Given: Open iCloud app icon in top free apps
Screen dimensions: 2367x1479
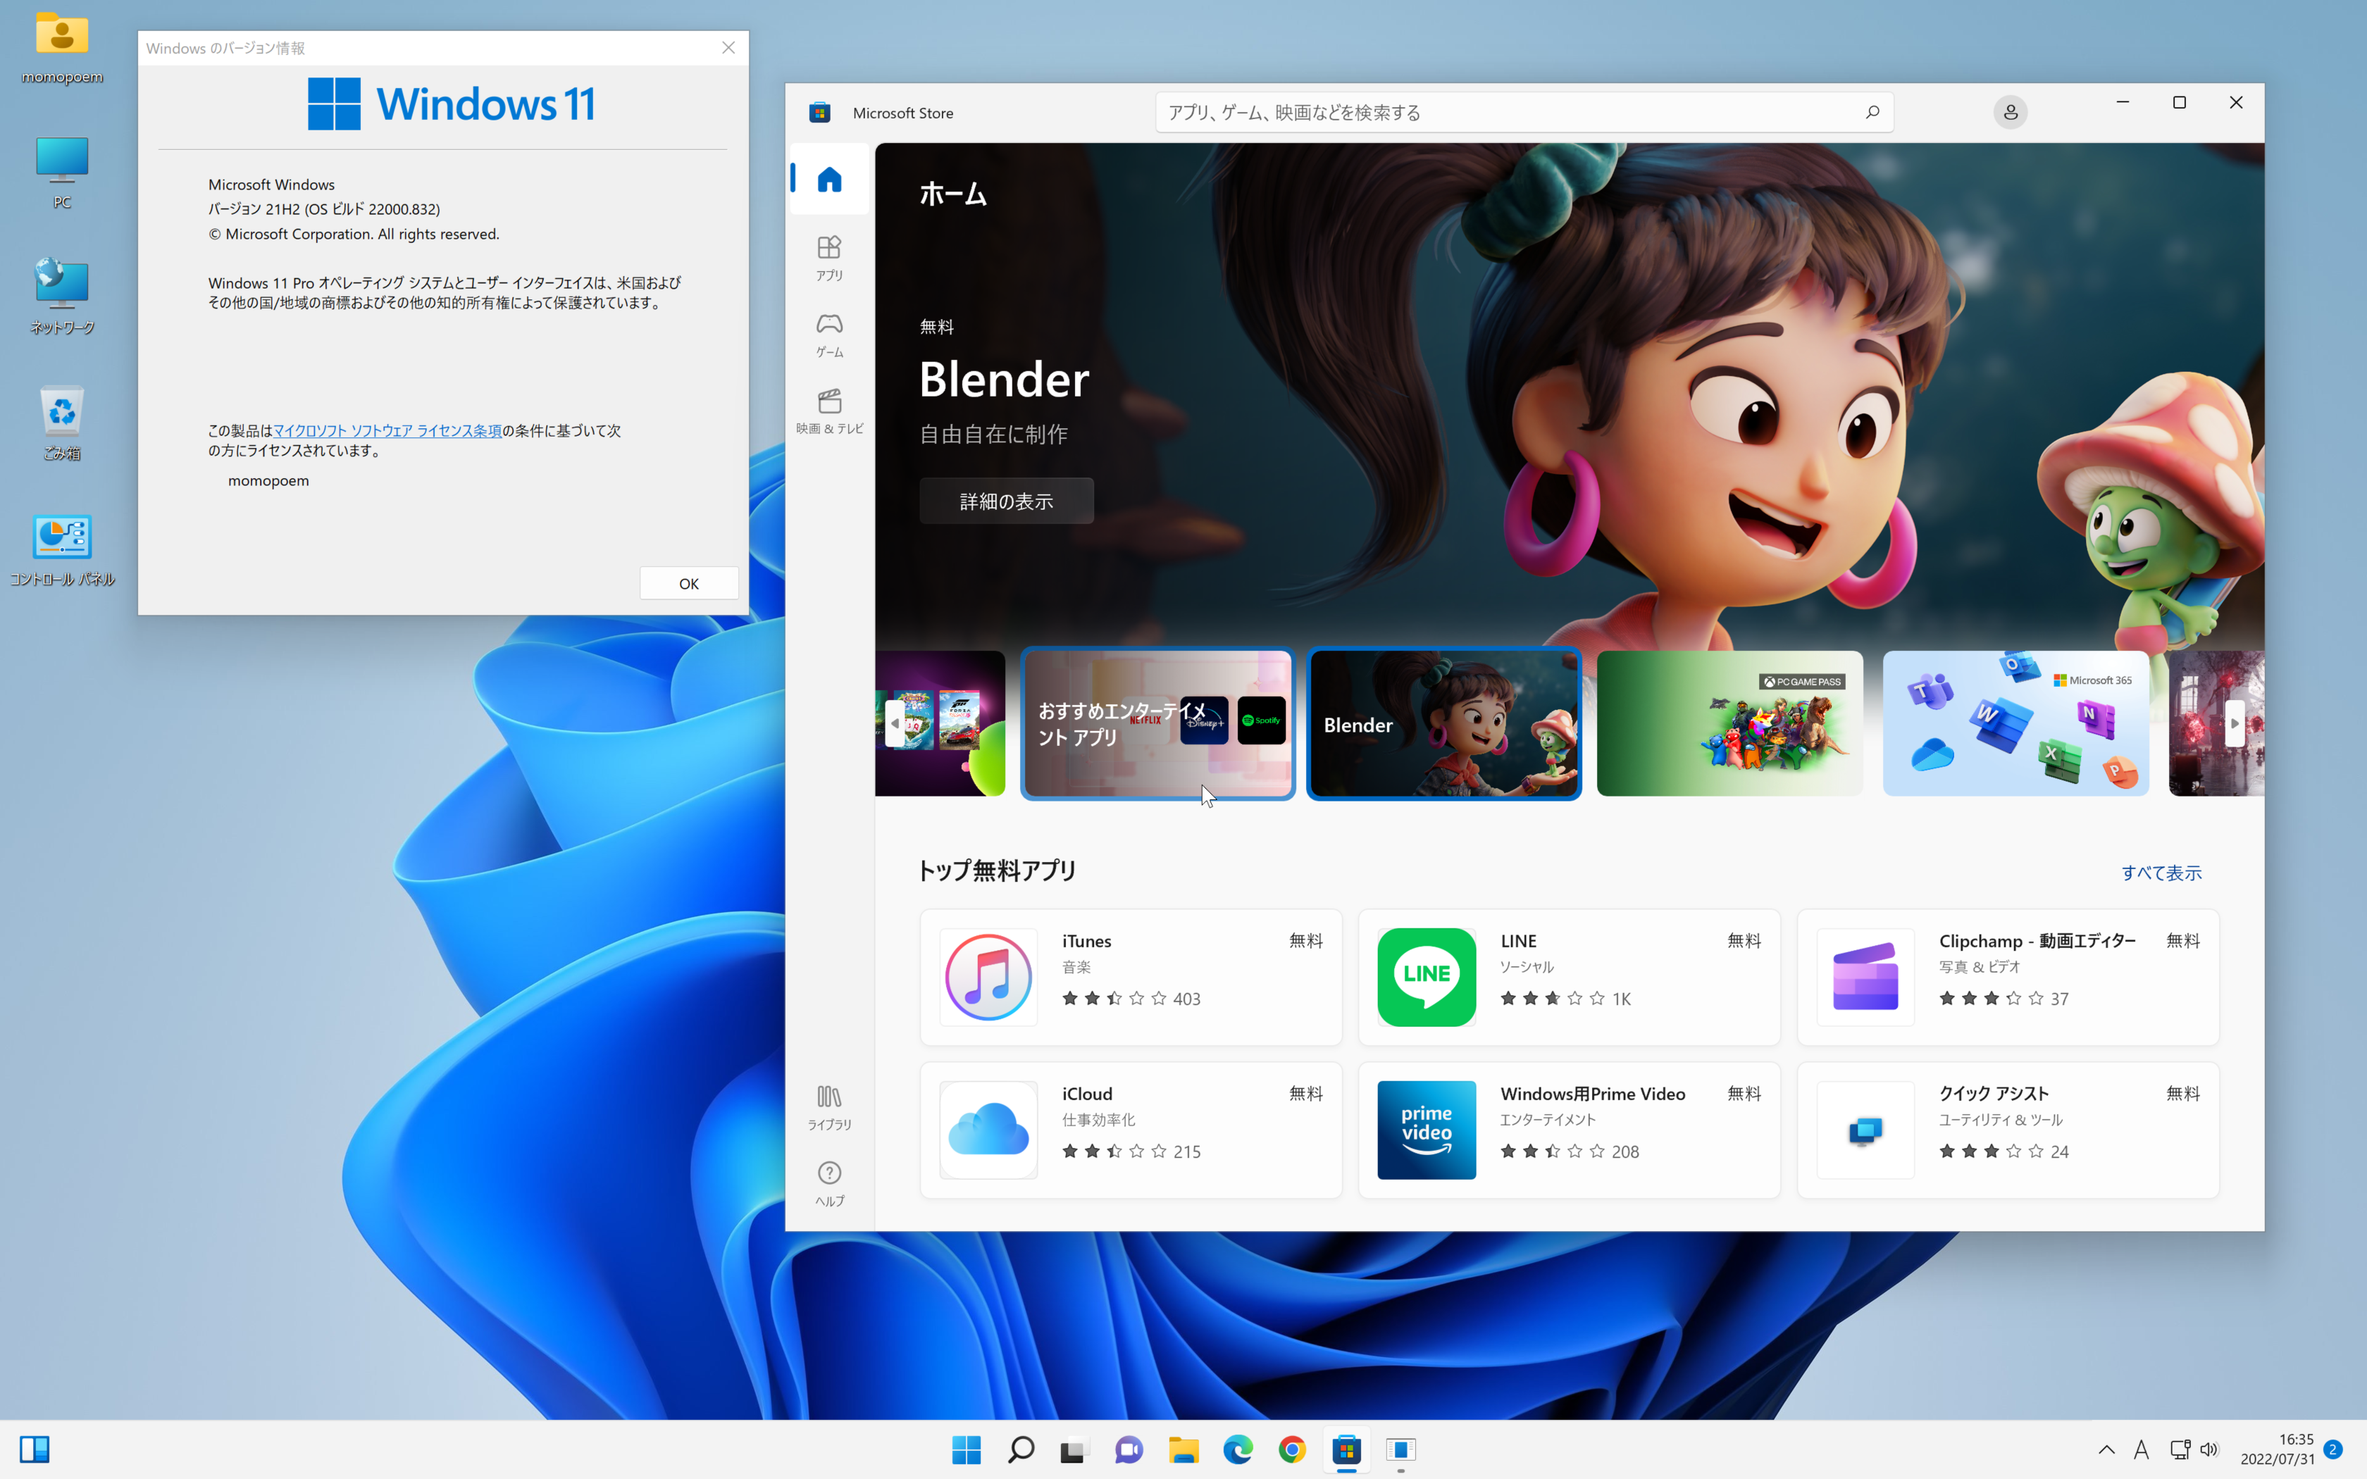Looking at the screenshot, I should (x=988, y=1130).
